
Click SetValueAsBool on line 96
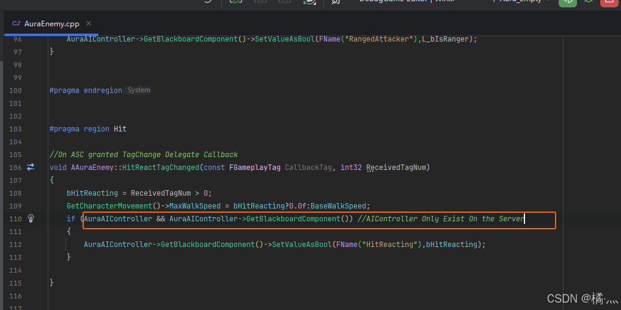point(285,39)
